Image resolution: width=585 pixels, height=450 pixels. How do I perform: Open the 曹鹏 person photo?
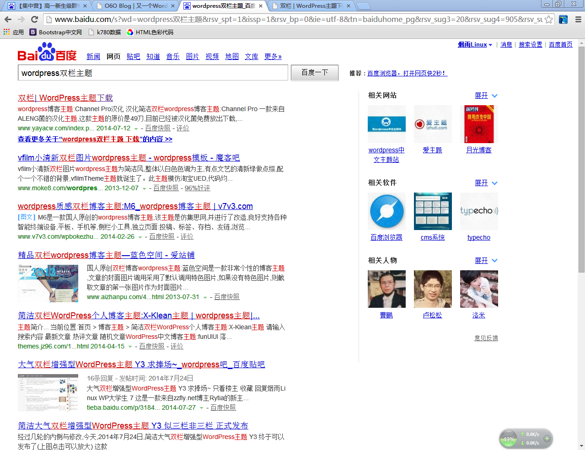point(386,289)
